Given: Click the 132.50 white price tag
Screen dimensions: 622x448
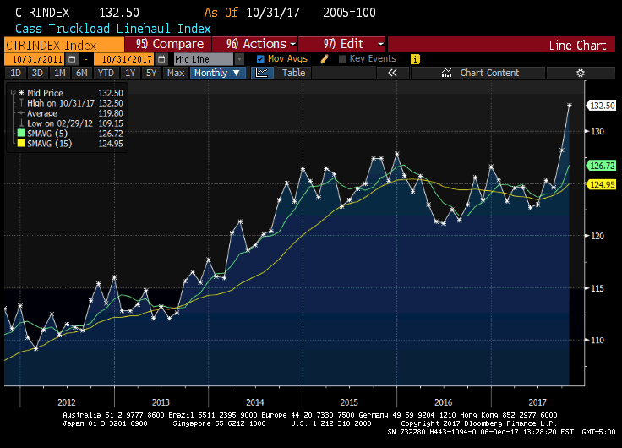Looking at the screenshot, I should [602, 106].
